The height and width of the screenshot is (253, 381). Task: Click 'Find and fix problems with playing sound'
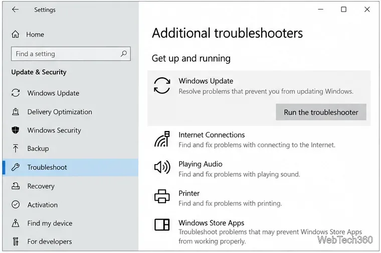coord(239,174)
